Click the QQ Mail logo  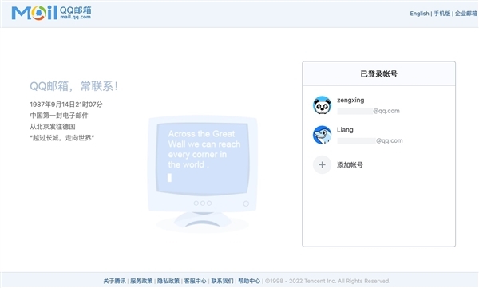[51, 13]
